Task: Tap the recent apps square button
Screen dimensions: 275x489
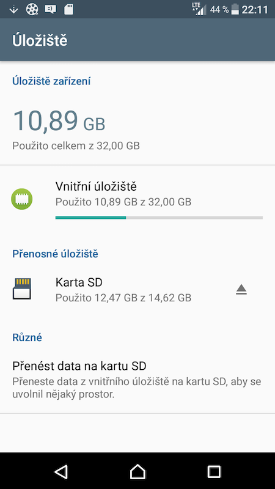Action: click(x=214, y=471)
